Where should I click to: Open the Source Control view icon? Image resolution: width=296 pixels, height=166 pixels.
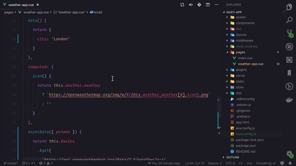point(290,33)
